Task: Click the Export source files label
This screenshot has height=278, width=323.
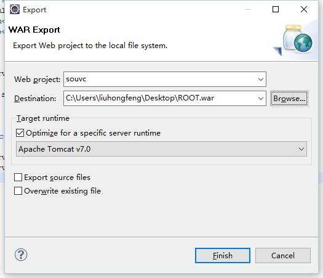Action: click(57, 178)
